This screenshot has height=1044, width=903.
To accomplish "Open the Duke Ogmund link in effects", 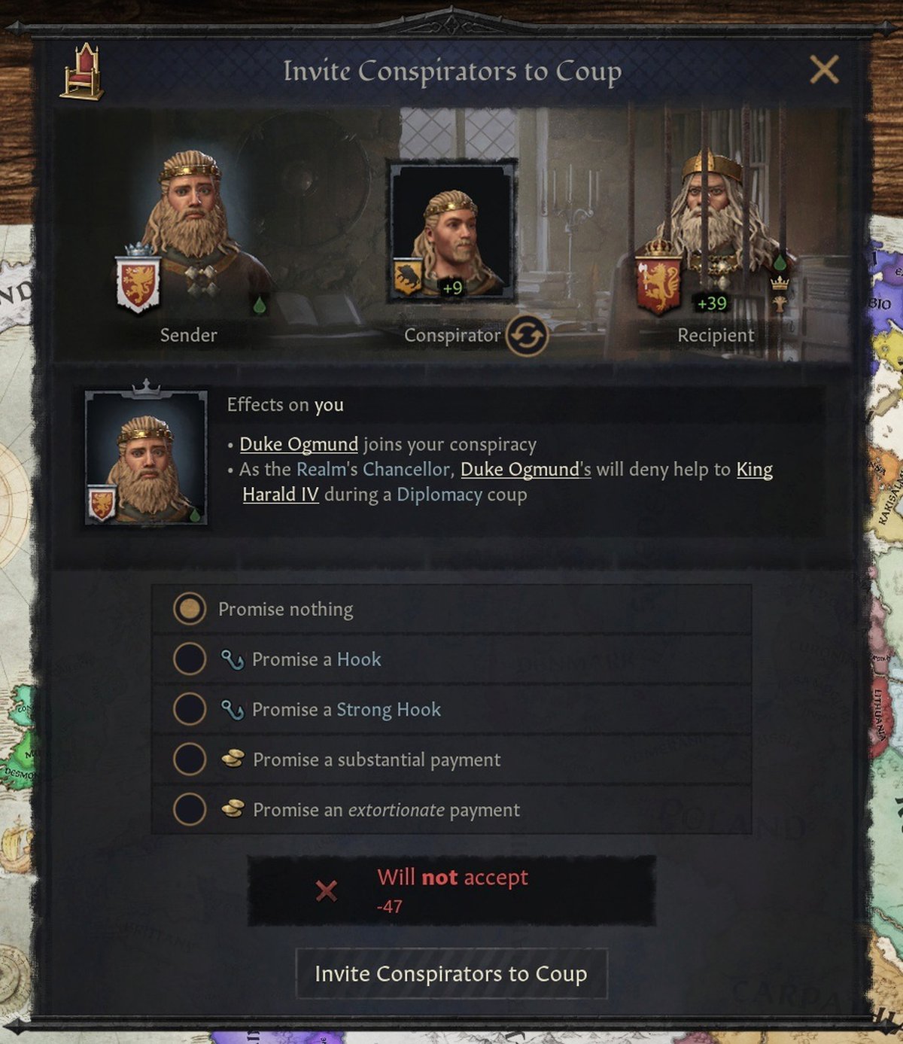I will 299,444.
